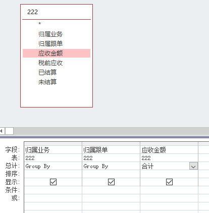Click the left scroll arrow of horizontal scrollbar

tap(2, 131)
